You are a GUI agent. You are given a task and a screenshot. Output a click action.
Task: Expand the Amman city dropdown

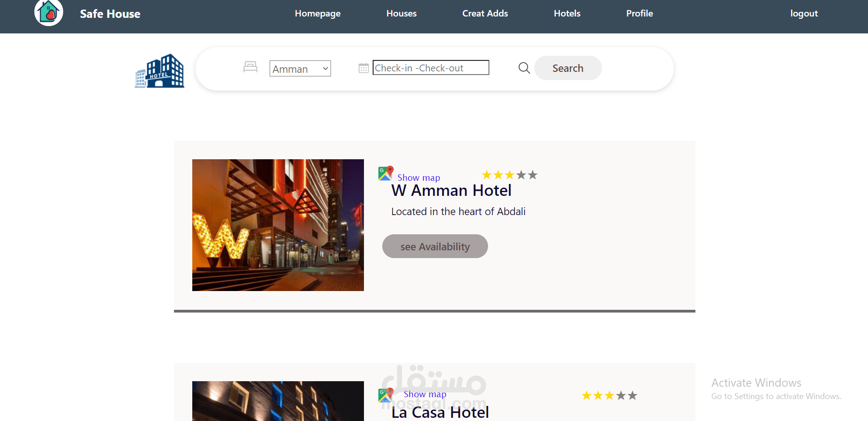pyautogui.click(x=300, y=69)
